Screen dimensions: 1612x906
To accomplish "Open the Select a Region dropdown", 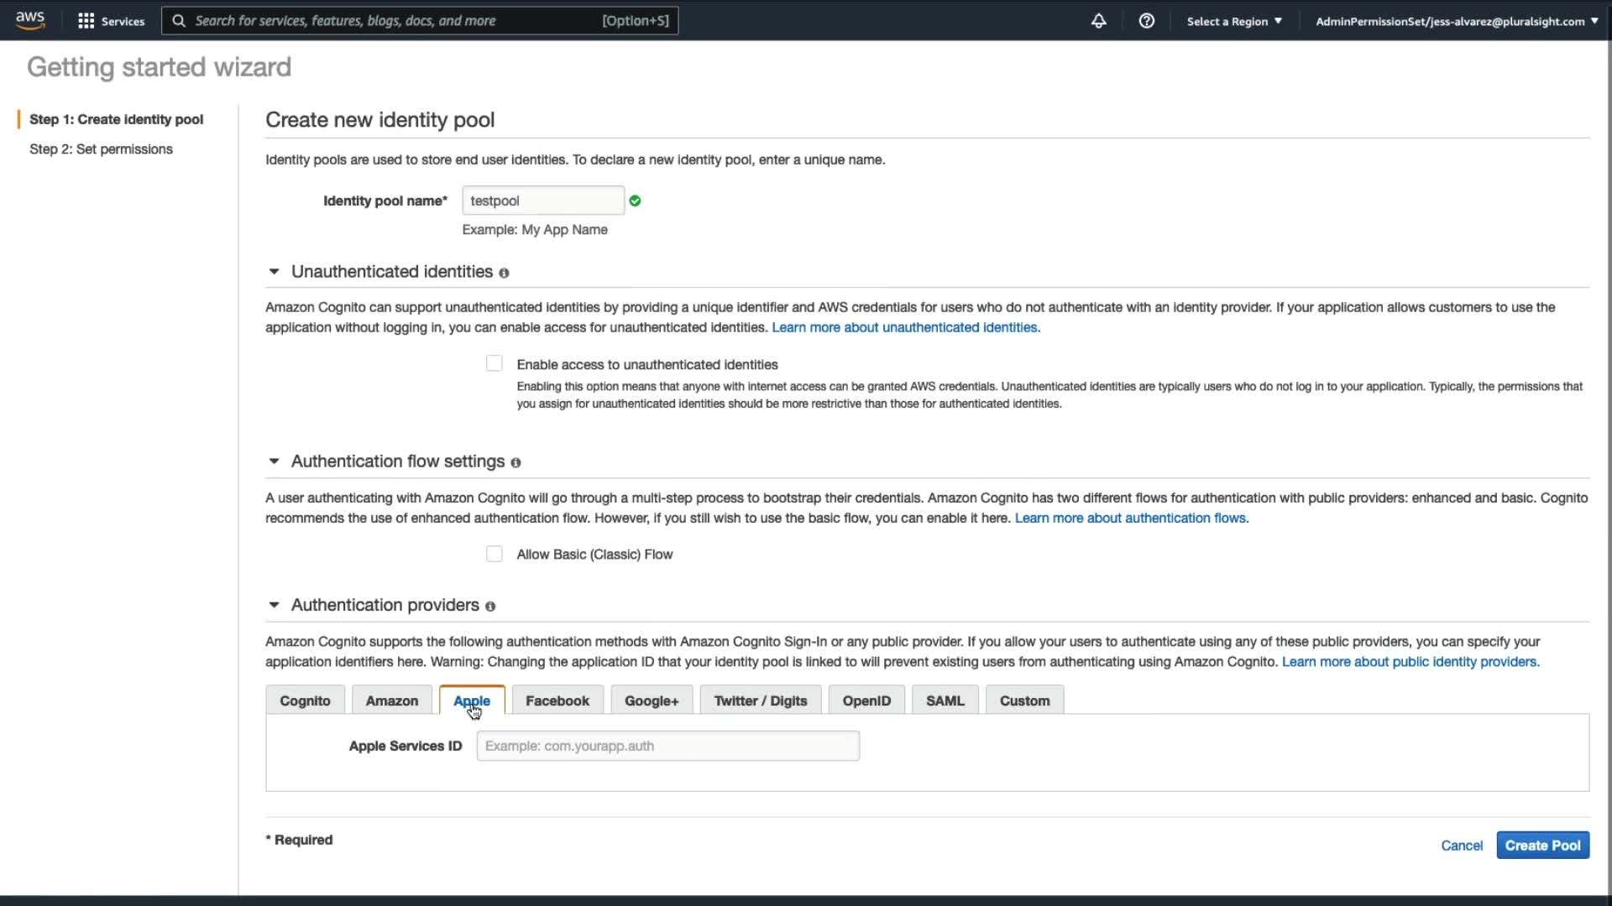I will pyautogui.click(x=1233, y=21).
